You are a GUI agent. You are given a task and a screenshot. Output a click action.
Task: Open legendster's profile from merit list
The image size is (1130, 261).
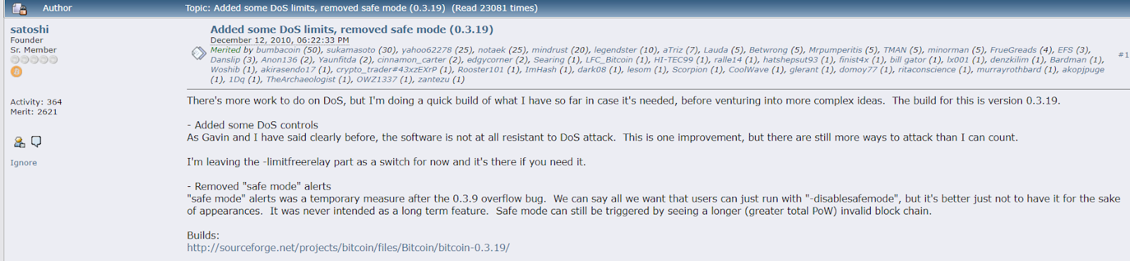(615, 50)
